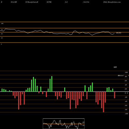
Task: Open the mini overview chart thumbnail
Action: [64, 124]
